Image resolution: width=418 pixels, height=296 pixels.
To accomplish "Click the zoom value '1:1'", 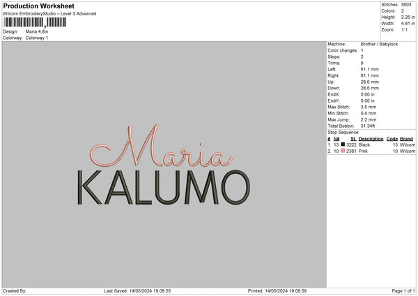I will click(x=404, y=29).
